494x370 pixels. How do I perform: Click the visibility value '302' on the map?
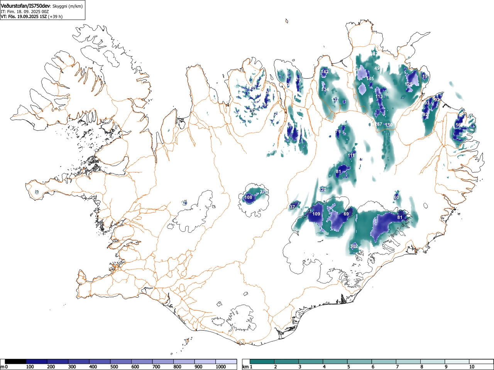pos(354,246)
